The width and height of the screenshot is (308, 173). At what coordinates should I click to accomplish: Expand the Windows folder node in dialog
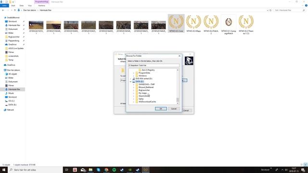click(134, 76)
